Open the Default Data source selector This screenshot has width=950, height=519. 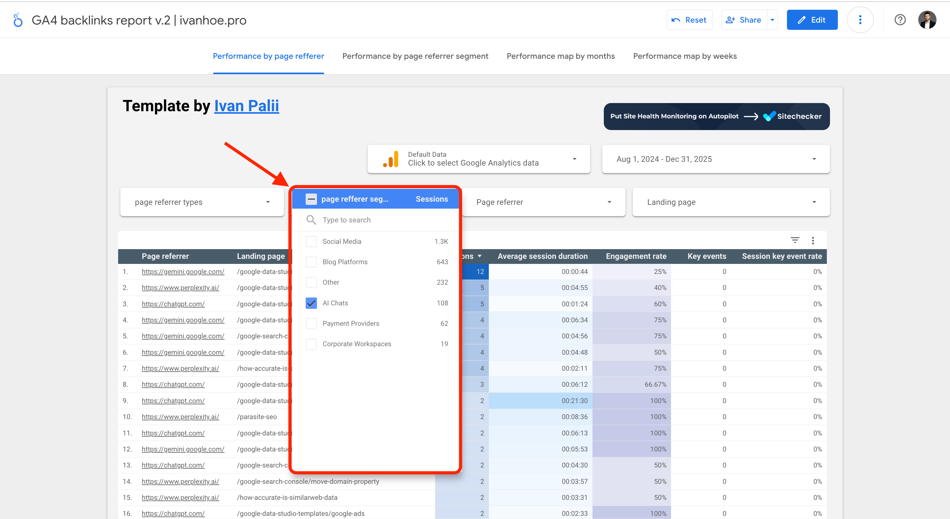[479, 159]
